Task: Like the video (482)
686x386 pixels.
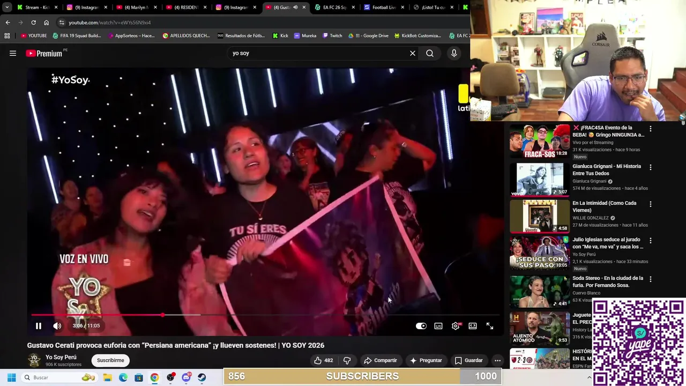Action: point(323,360)
